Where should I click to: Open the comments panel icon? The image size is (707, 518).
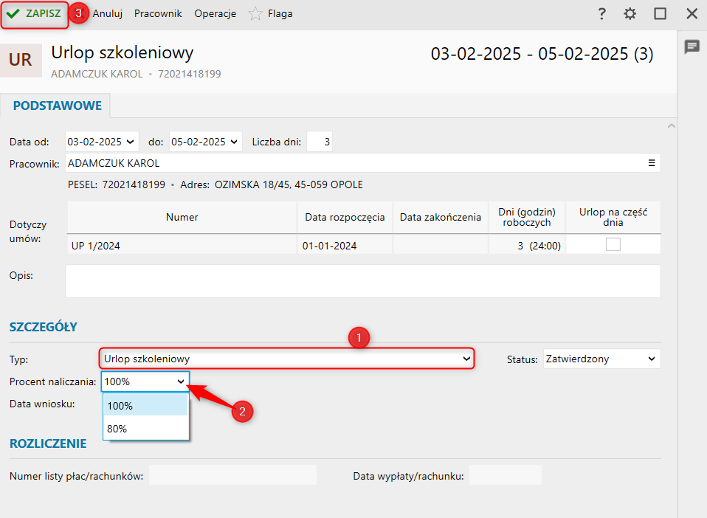pyautogui.click(x=692, y=46)
